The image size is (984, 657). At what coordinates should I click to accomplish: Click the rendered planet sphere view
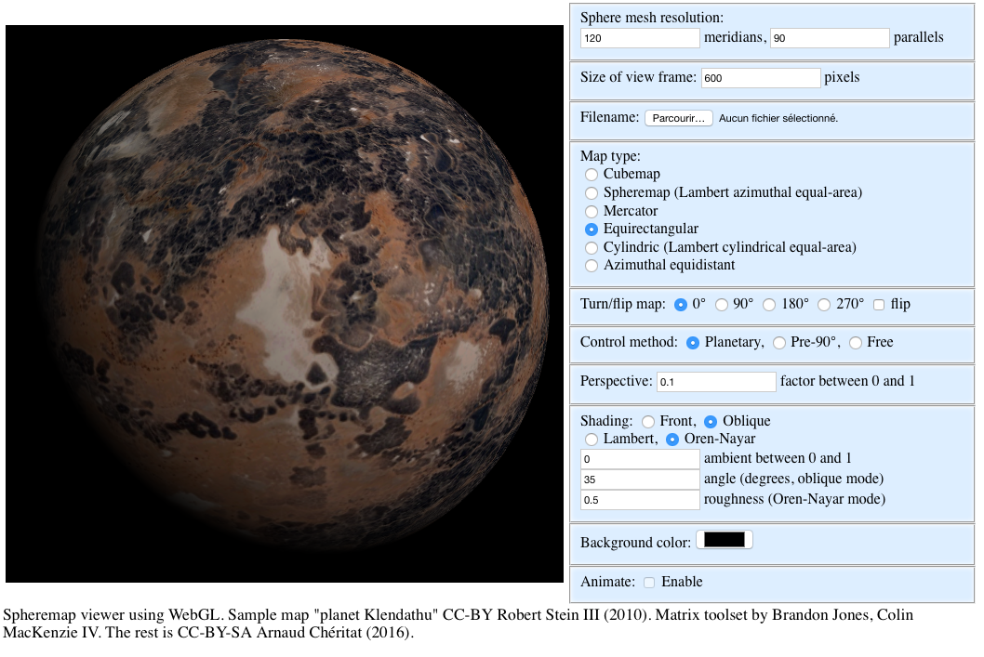coord(286,304)
